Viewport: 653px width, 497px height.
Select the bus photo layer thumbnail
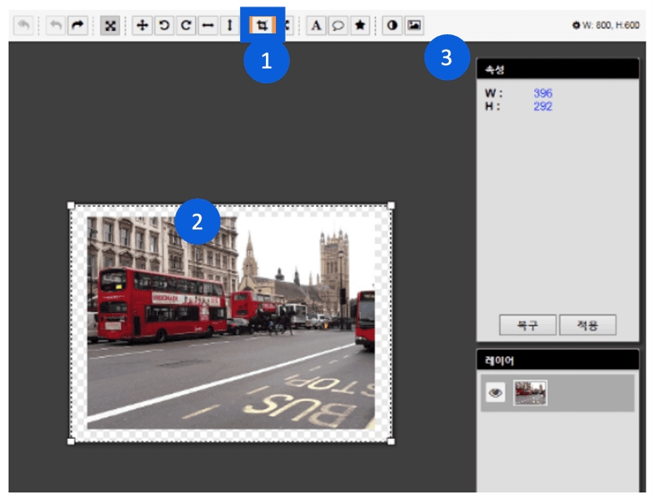531,393
